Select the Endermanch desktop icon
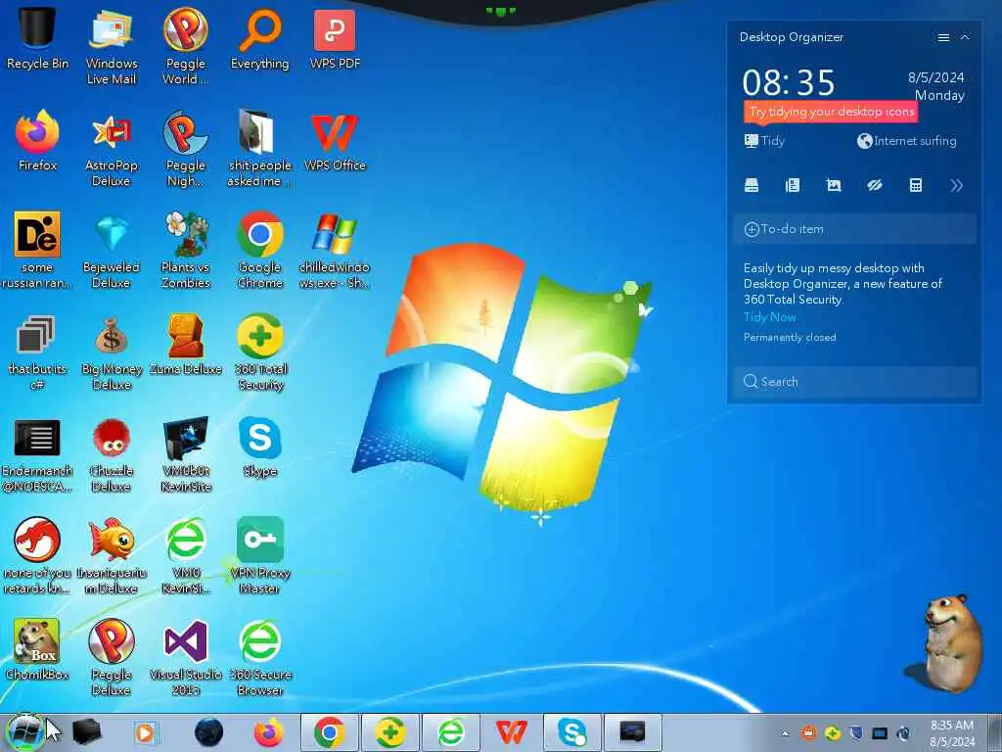Screen dimensions: 1002x752 pos(37,454)
